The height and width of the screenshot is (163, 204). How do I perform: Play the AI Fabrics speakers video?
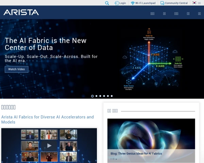pos(49,146)
